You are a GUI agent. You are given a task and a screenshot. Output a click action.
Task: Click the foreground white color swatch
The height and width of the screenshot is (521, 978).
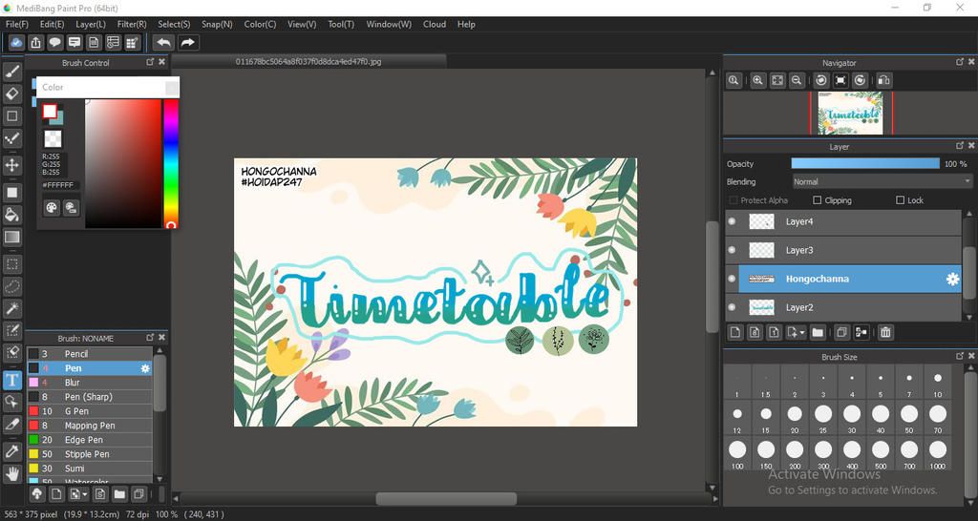pyautogui.click(x=50, y=112)
